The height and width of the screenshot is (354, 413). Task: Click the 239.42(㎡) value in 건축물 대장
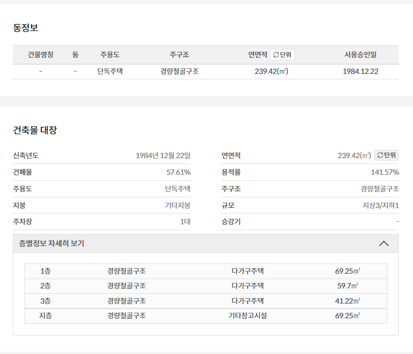pos(354,155)
